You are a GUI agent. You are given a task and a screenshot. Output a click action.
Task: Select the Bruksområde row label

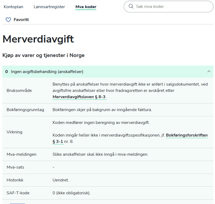pyautogui.click(x=19, y=90)
